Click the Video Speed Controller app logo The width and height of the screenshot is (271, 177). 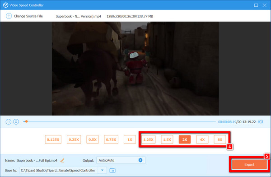[5, 5]
